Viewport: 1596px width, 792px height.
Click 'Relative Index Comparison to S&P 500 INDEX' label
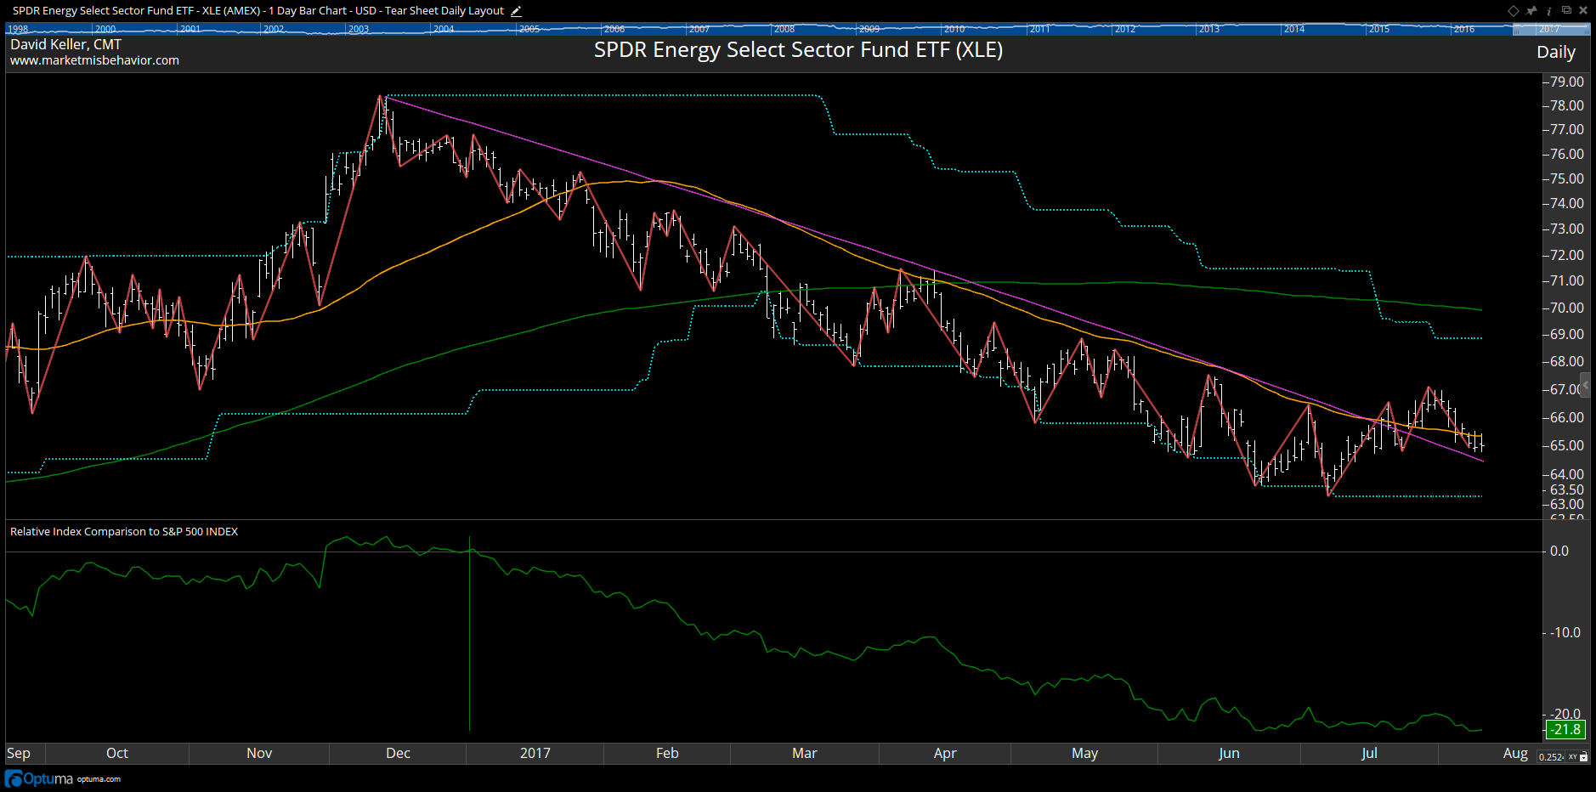tap(124, 531)
